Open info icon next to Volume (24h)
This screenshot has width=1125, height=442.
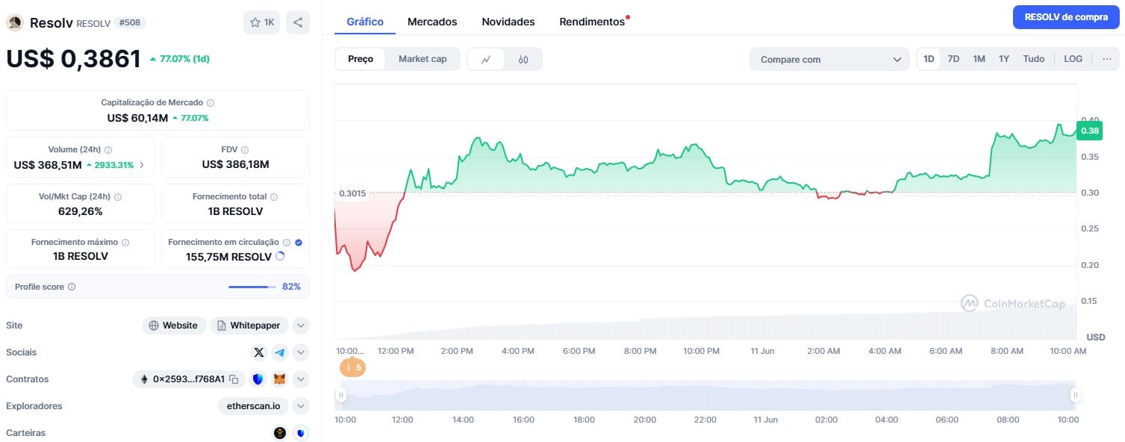(108, 150)
